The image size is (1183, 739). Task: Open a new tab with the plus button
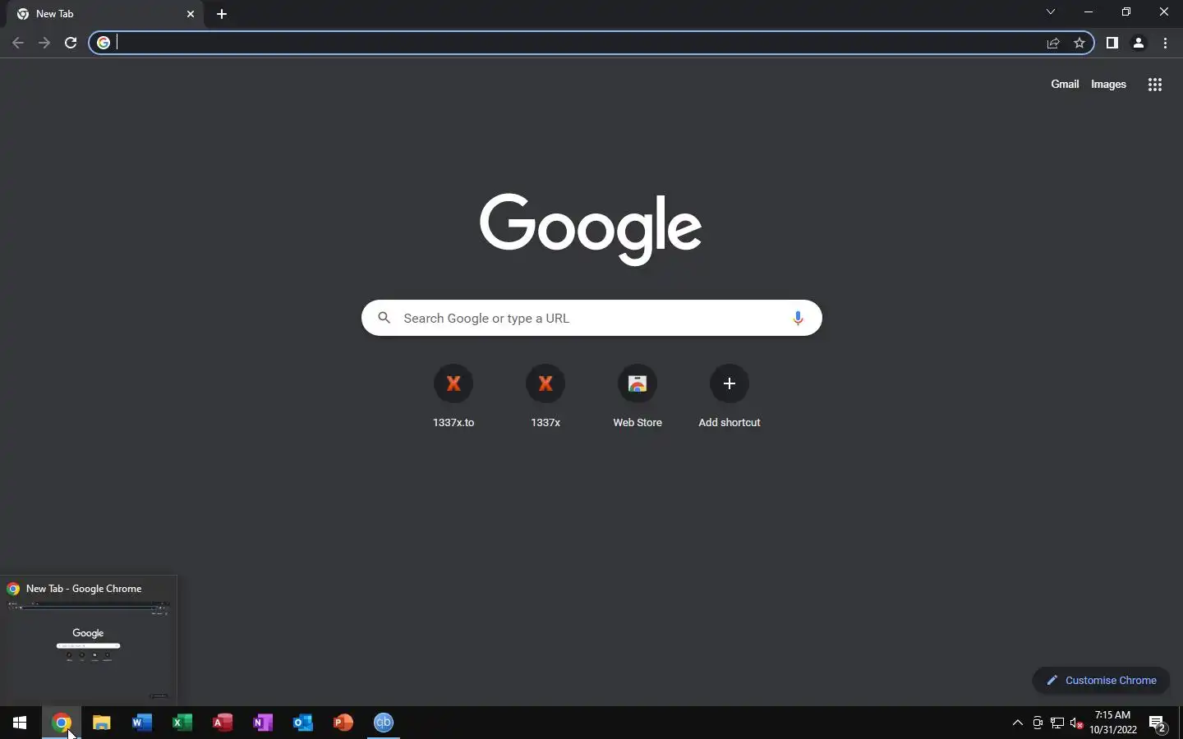222,14
